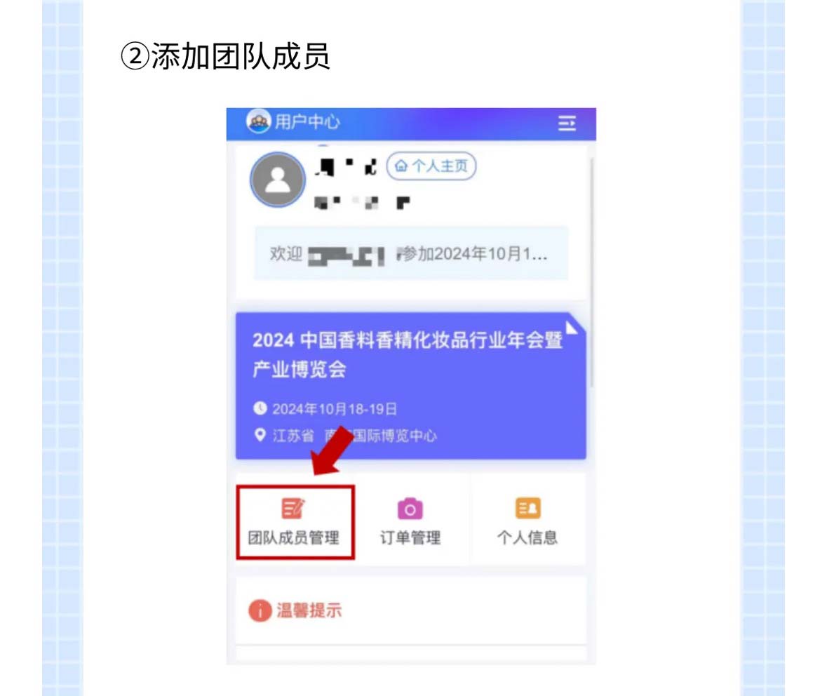Click the orange personal info card icon
This screenshot has width=827, height=696.
click(x=528, y=508)
